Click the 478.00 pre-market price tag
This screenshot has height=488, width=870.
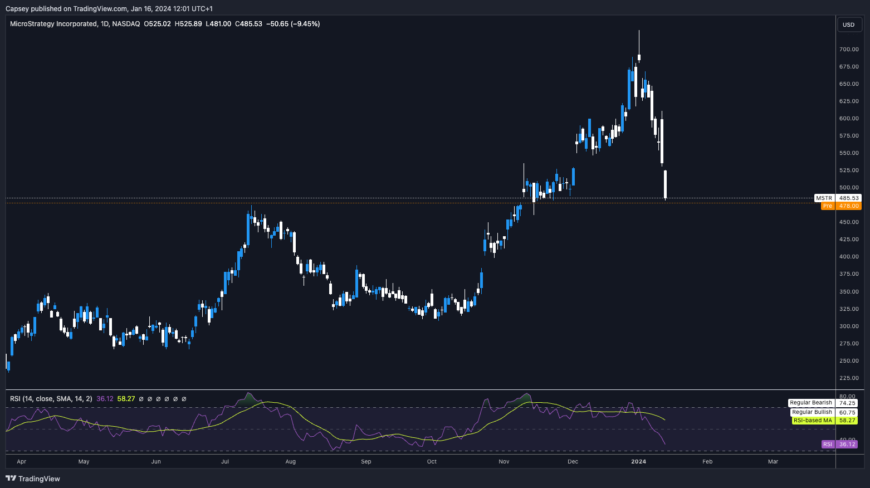pos(848,206)
